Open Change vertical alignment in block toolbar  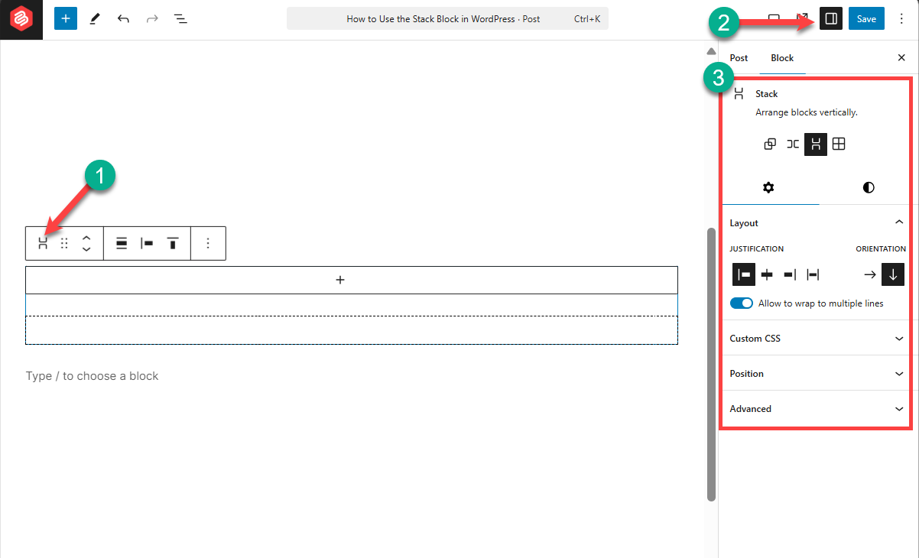173,243
